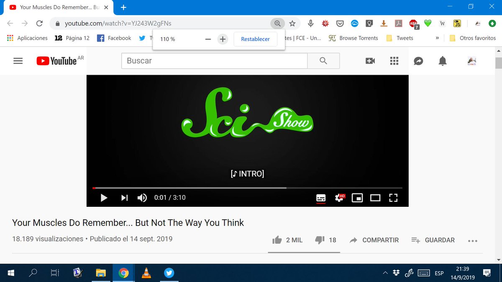Focus the Buscar search field
502x282 pixels.
point(214,61)
